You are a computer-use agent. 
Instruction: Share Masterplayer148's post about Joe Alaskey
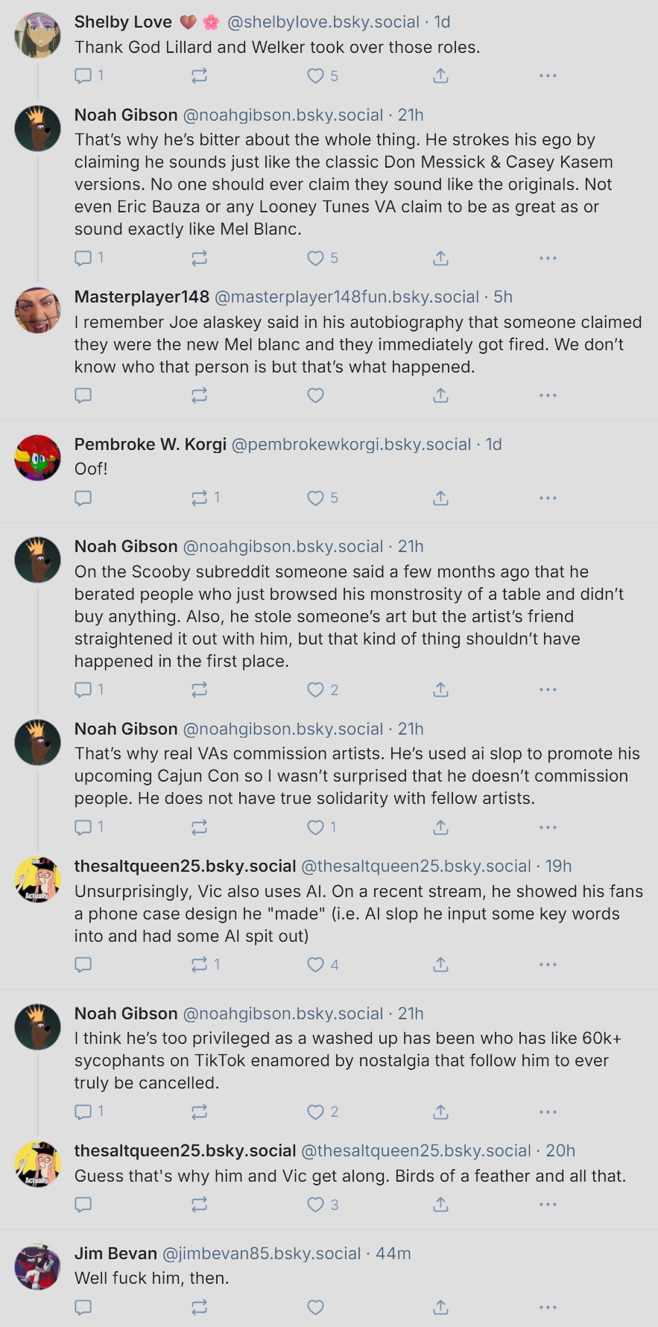tap(440, 396)
